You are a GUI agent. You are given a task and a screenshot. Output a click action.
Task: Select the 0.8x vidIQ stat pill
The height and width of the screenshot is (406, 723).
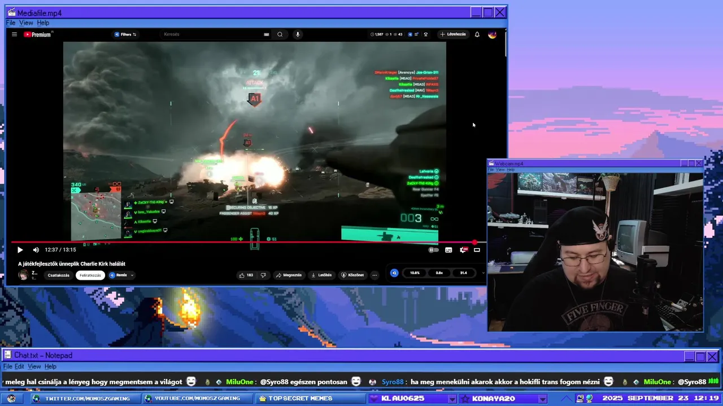439,273
